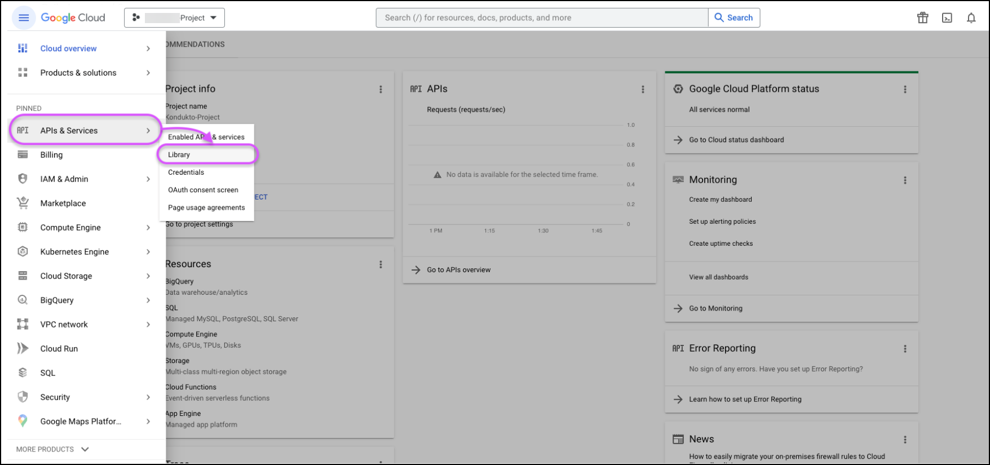Open the notifications bell
The width and height of the screenshot is (990, 465).
pyautogui.click(x=971, y=18)
